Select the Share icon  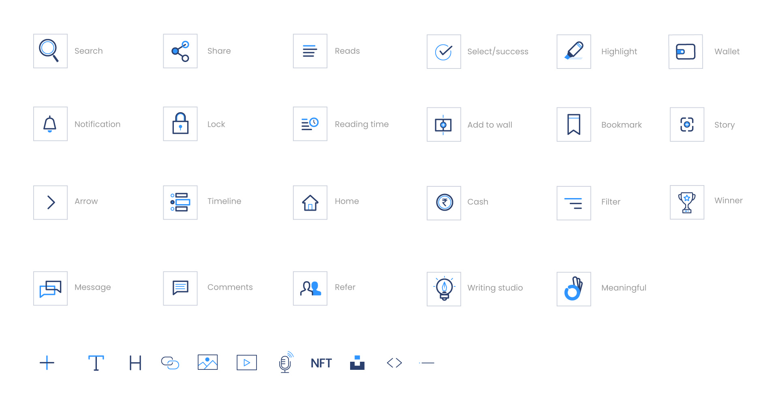tap(180, 51)
